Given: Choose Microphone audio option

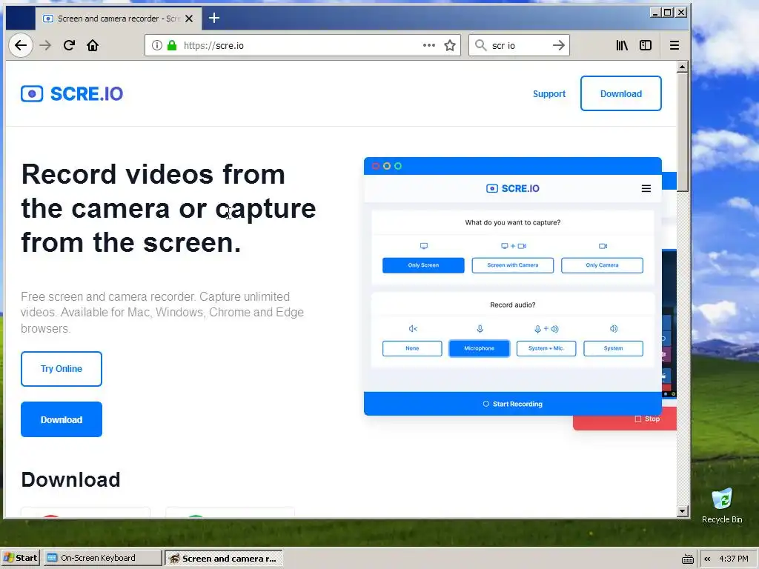Looking at the screenshot, I should (480, 348).
